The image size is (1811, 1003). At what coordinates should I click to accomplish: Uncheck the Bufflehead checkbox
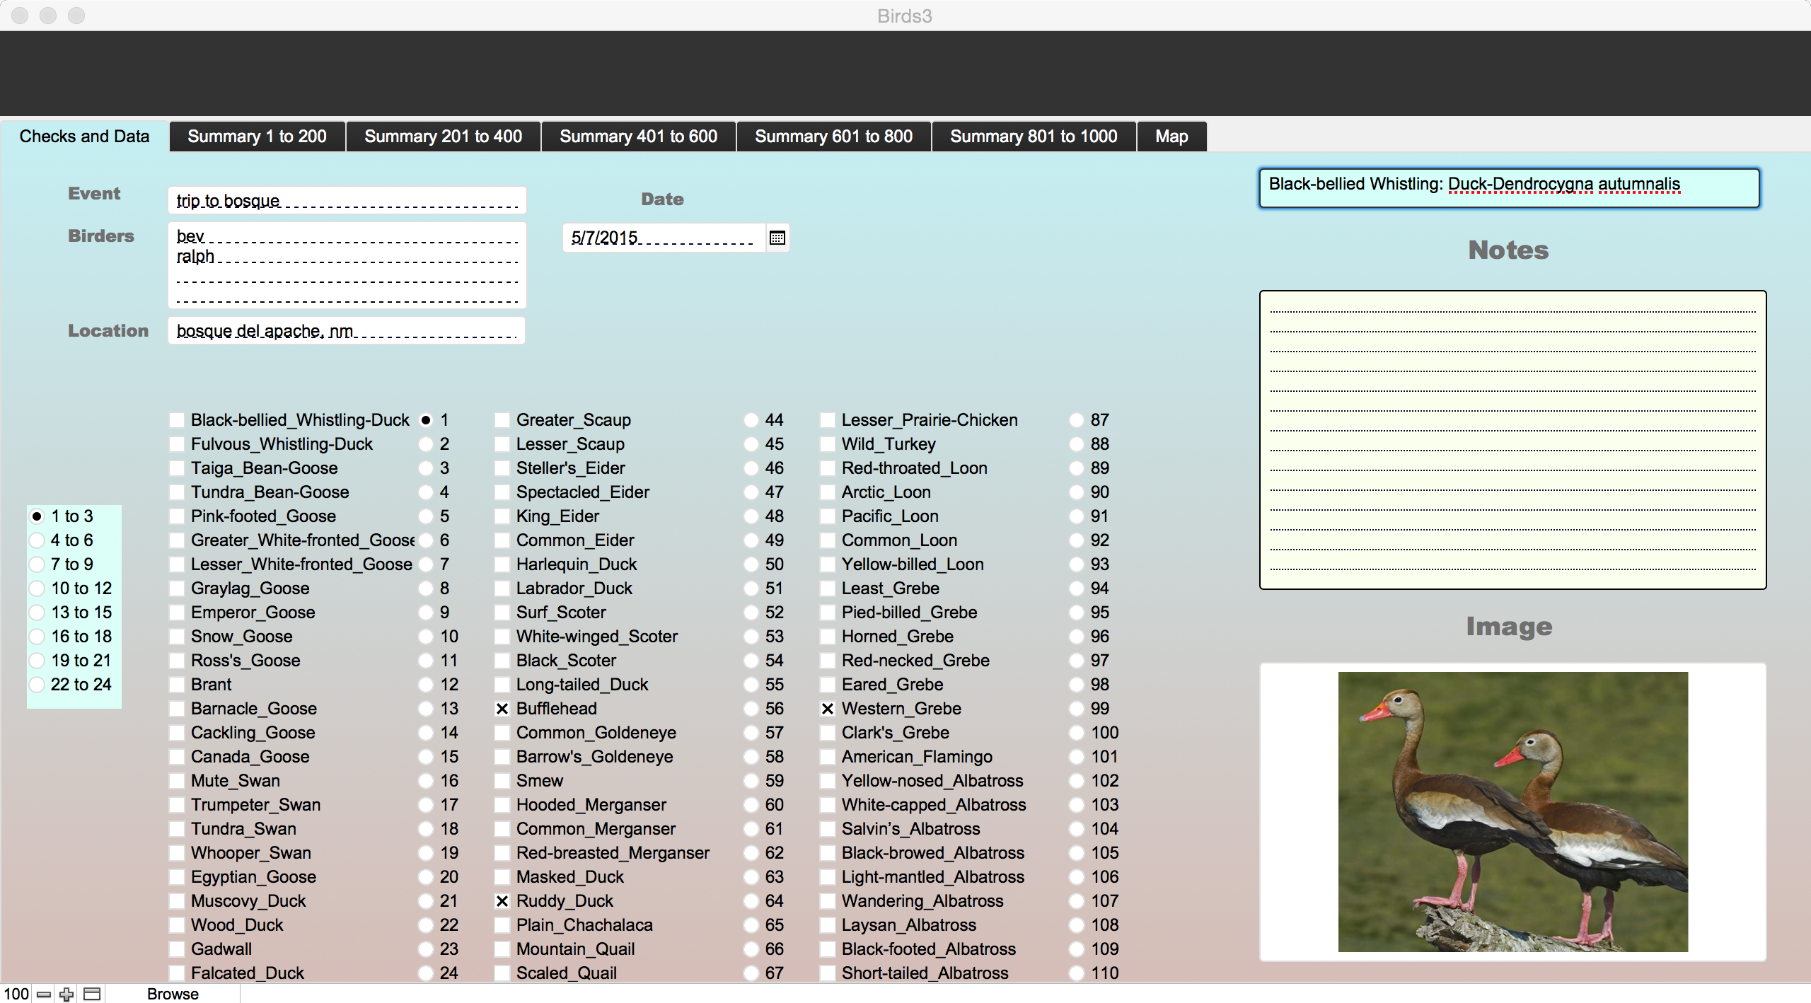point(502,709)
